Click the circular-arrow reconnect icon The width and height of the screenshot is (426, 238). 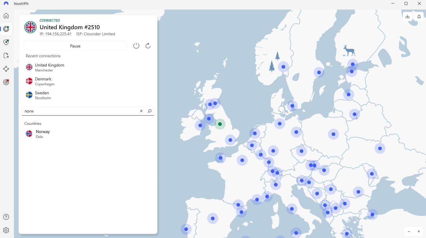click(x=148, y=46)
